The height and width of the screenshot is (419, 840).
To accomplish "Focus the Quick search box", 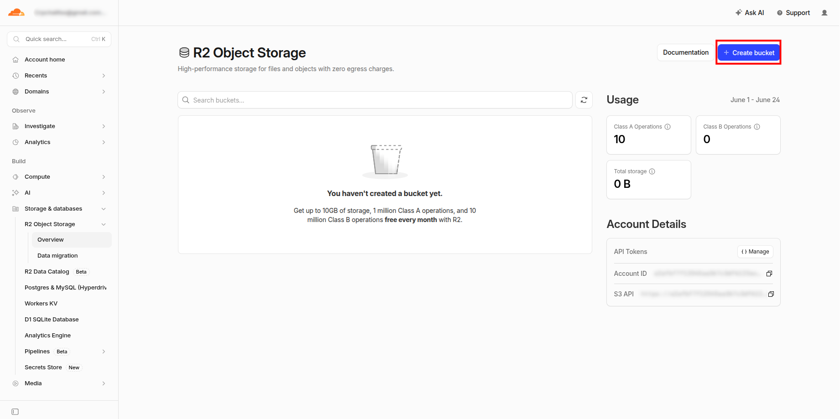I will click(x=59, y=39).
